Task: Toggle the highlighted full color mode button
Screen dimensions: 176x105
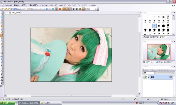Action: pos(83,9)
